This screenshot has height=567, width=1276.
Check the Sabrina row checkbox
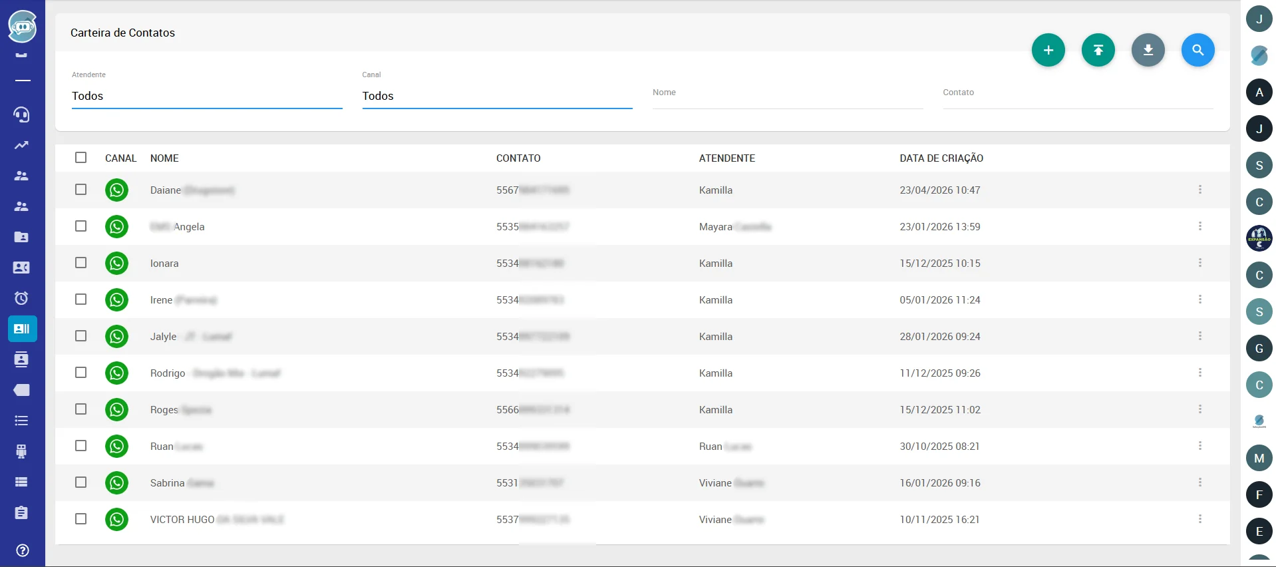81,482
